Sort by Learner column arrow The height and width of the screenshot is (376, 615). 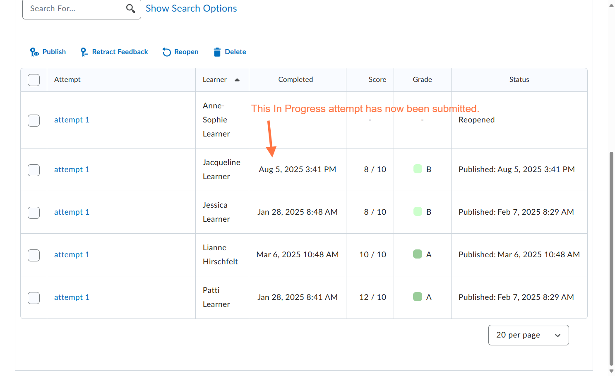[x=237, y=80]
